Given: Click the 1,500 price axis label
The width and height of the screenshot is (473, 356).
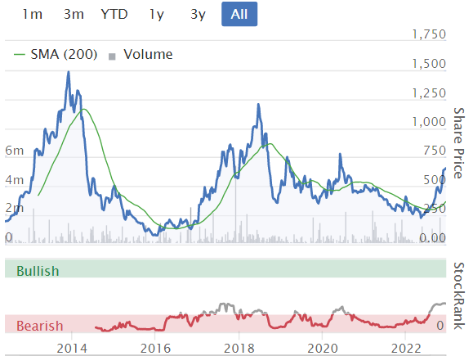Looking at the screenshot, I should 429,64.
